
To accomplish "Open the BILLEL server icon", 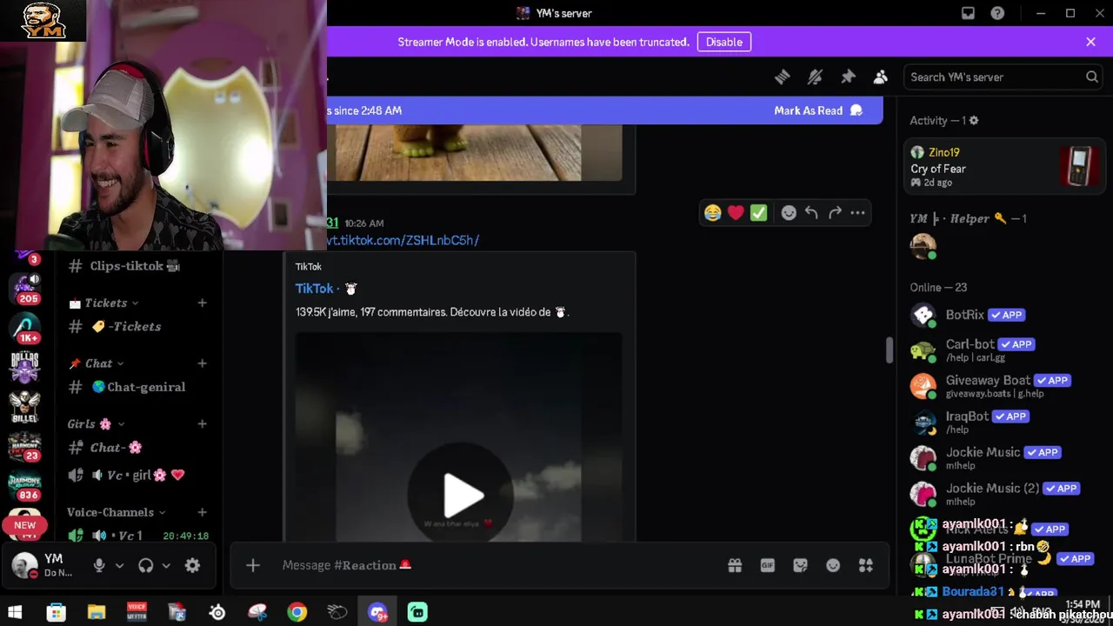I will point(24,406).
